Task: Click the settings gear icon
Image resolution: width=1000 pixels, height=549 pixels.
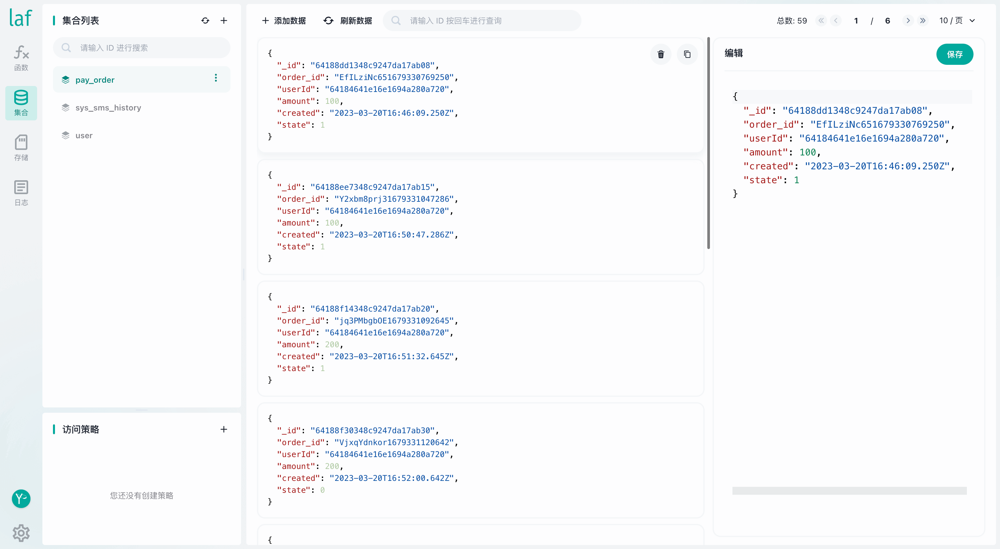Action: pos(21,533)
